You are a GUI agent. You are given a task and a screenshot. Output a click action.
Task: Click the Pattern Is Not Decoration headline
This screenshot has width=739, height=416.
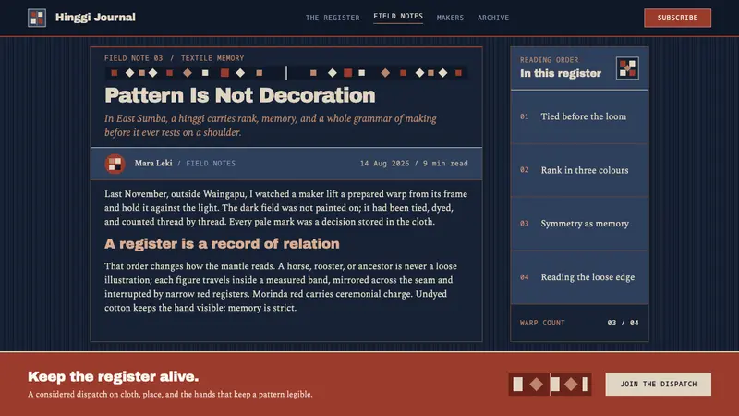tap(240, 95)
